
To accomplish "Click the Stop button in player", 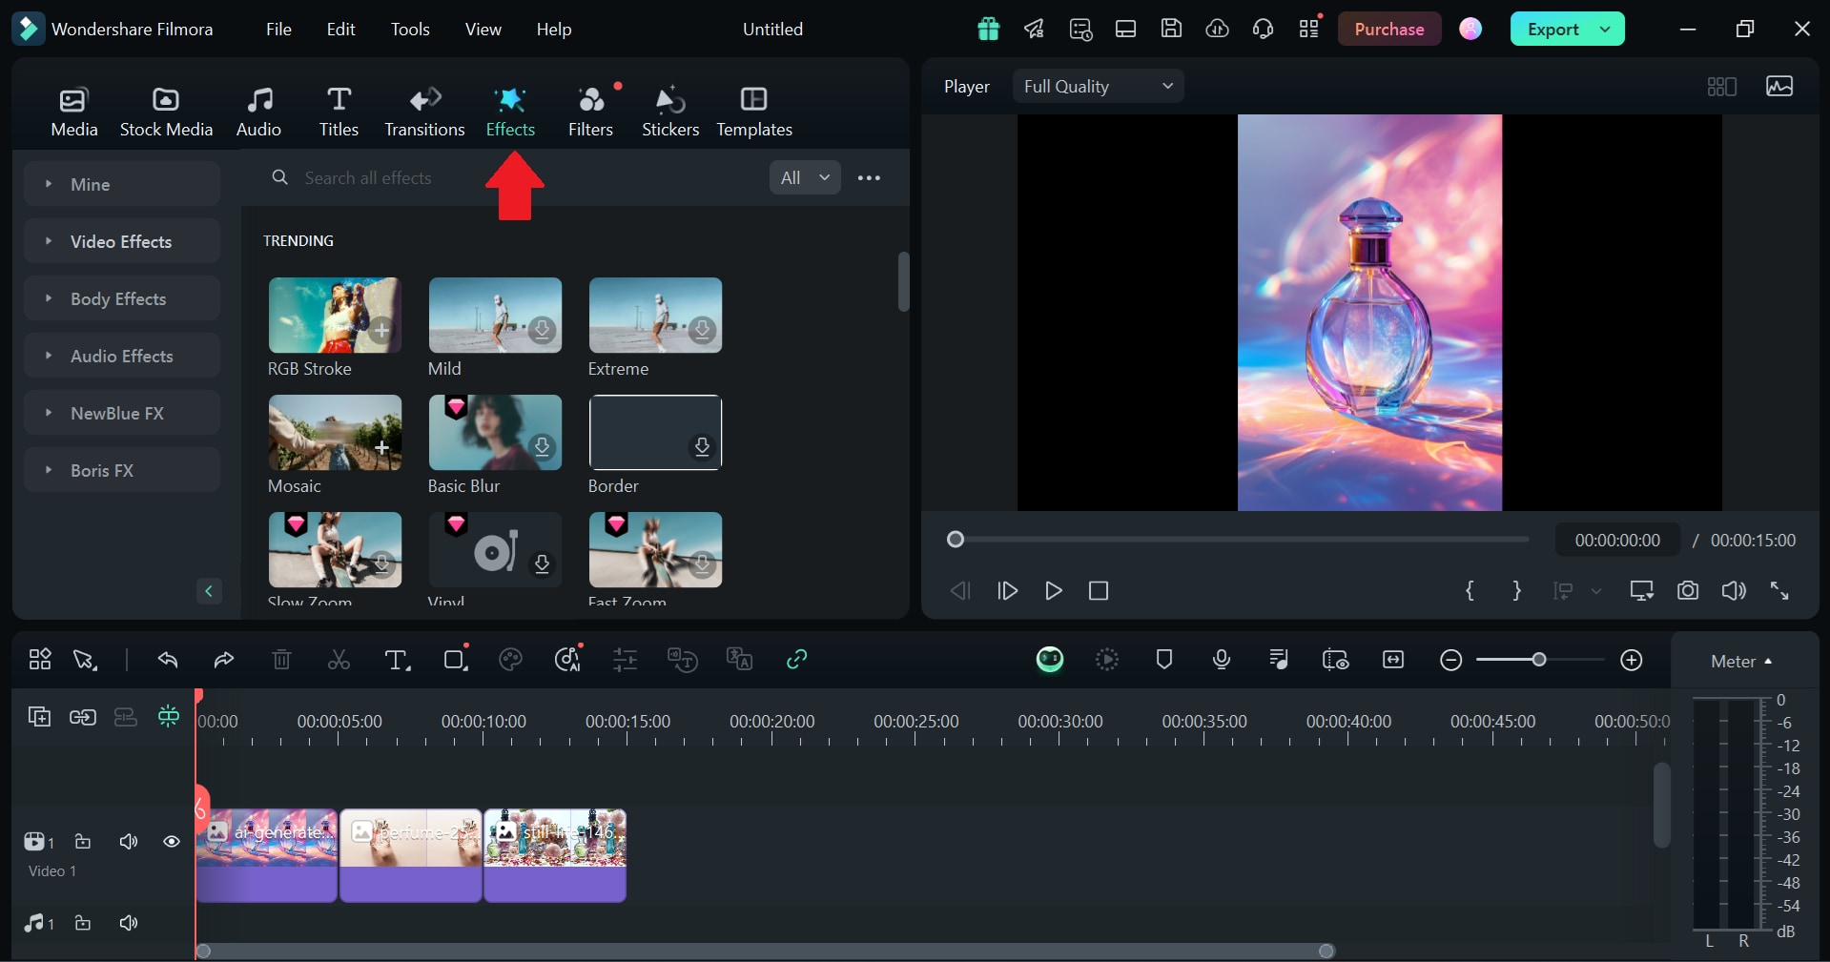I will pyautogui.click(x=1099, y=591).
